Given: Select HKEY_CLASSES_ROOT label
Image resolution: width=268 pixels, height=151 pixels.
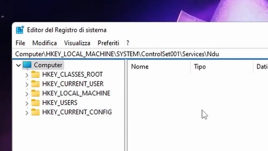Looking at the screenshot, I should point(72,75).
